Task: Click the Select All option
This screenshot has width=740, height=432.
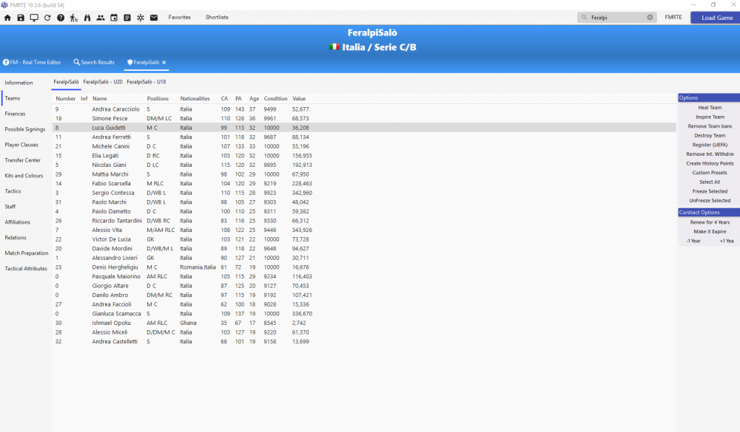Action: 710,182
